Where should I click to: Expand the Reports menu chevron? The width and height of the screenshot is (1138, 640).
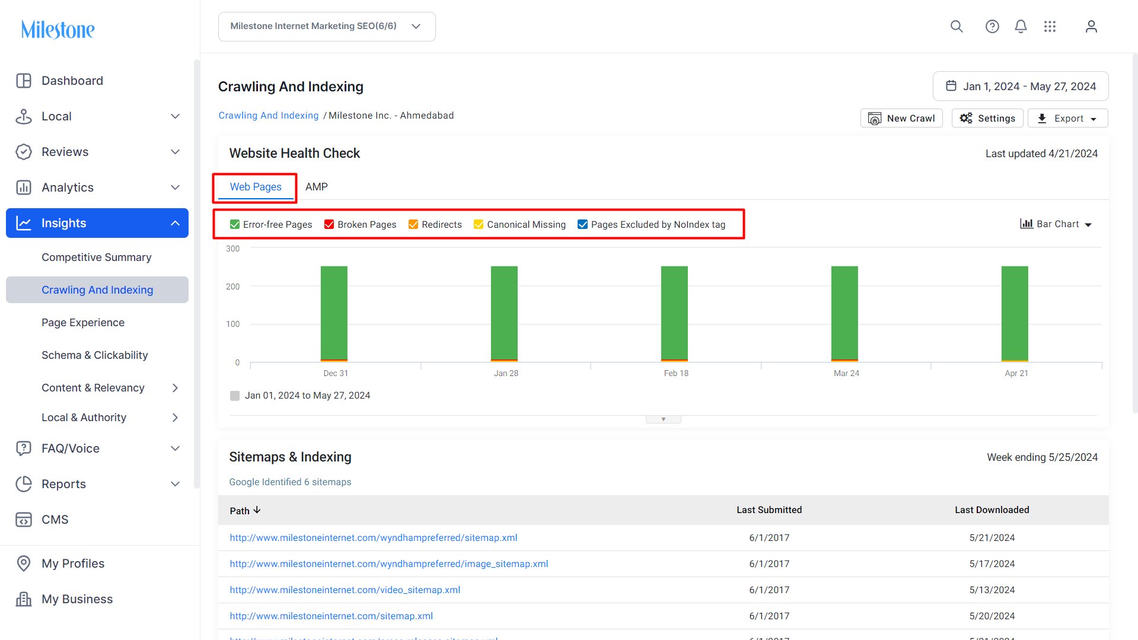point(176,484)
